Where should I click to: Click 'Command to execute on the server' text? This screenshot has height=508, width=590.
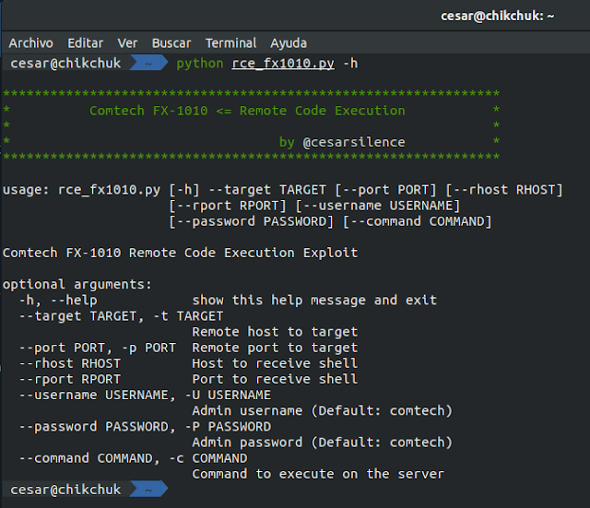pyautogui.click(x=318, y=474)
